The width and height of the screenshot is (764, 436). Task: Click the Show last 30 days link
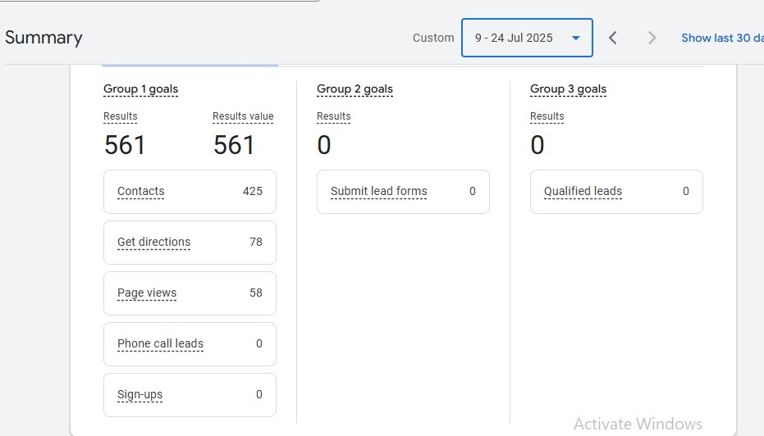click(721, 38)
